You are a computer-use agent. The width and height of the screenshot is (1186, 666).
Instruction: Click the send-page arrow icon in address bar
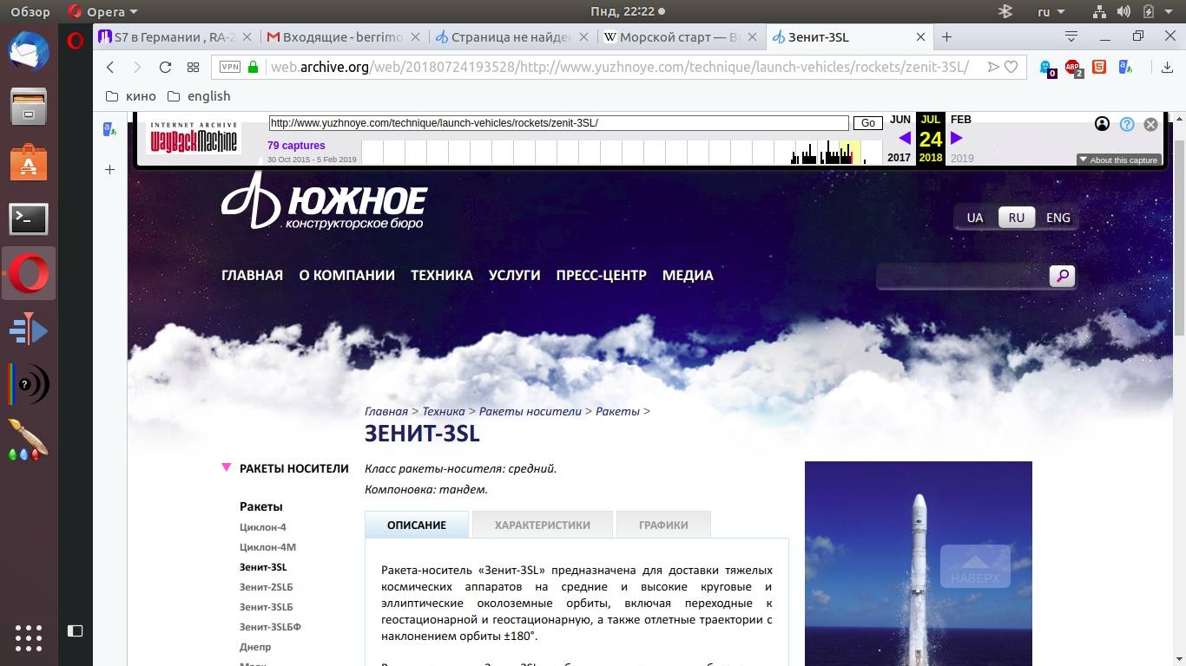[x=993, y=67]
